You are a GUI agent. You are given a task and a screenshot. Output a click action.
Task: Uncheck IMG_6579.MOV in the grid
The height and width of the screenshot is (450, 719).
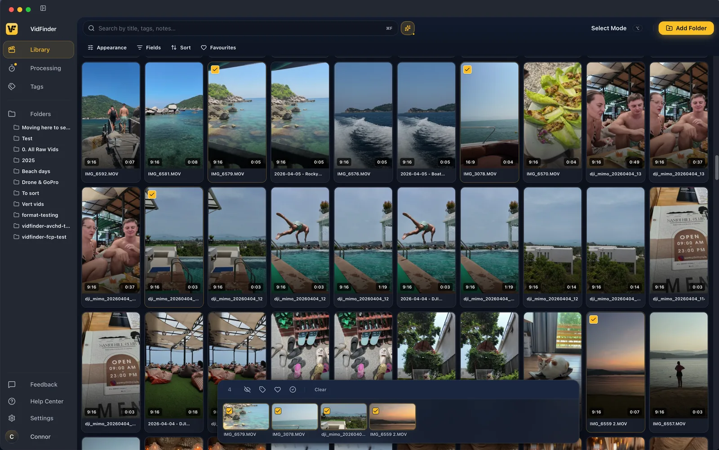click(215, 70)
